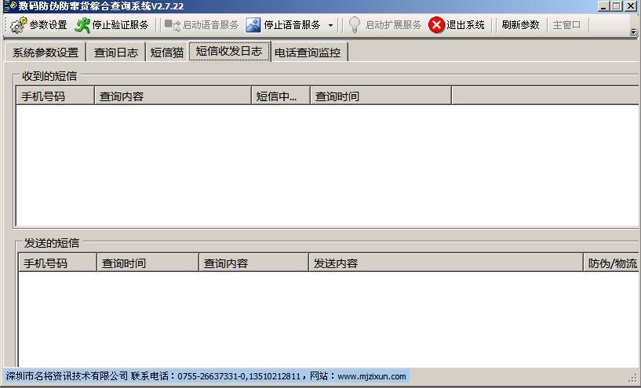Click 查询内容 header in 发送的短信 list

point(254,263)
